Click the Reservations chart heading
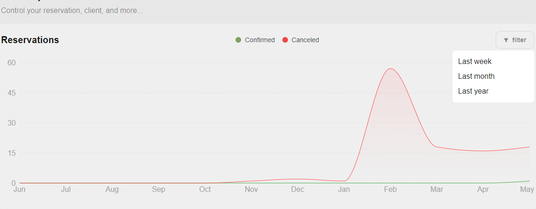 tap(30, 40)
